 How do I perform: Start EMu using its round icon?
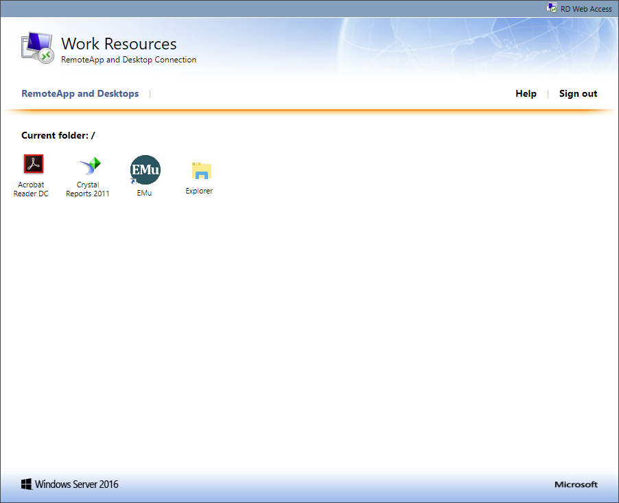[x=145, y=169]
